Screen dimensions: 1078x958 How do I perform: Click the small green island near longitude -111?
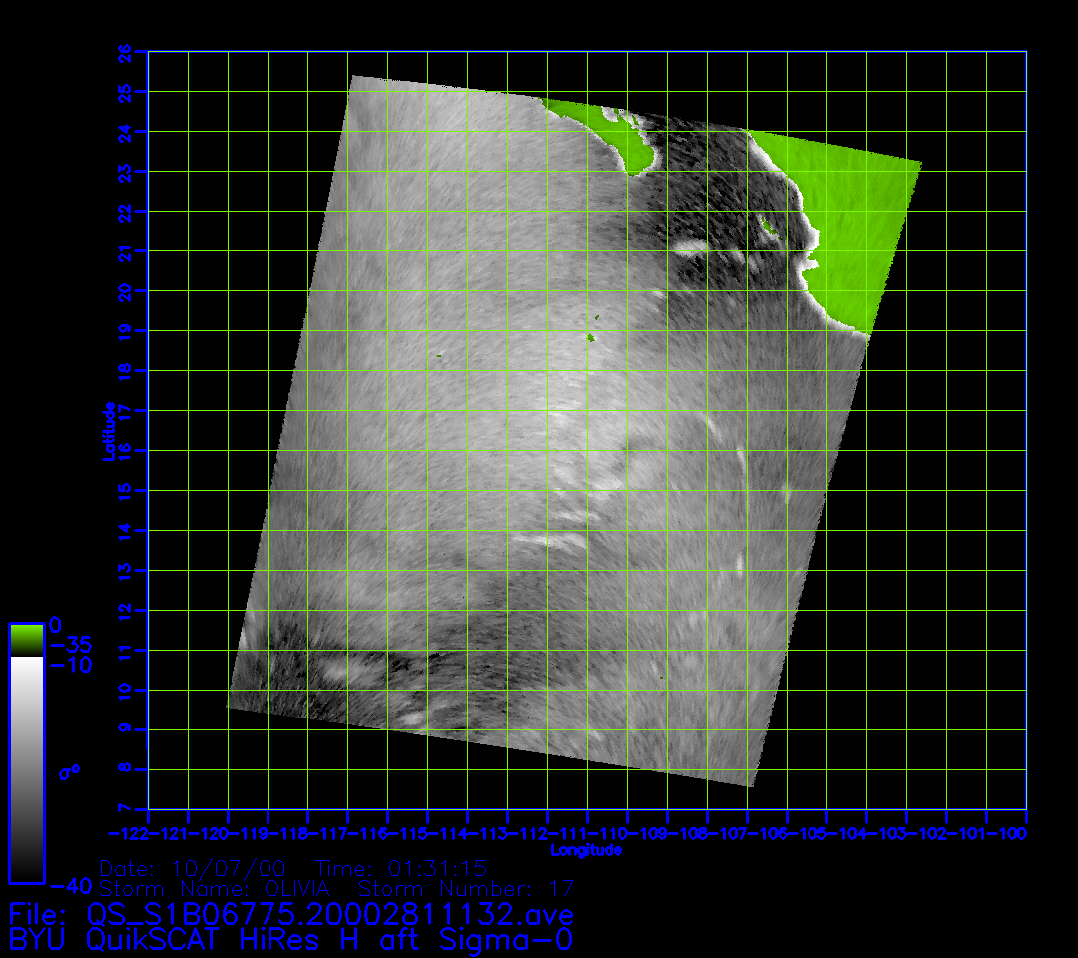590,338
